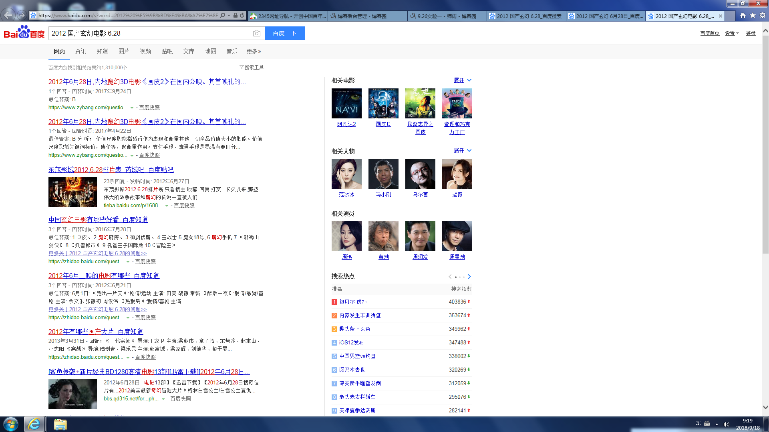Image resolution: width=769 pixels, height=432 pixels.
Task: Click the Baidu logo
Action: [x=24, y=33]
